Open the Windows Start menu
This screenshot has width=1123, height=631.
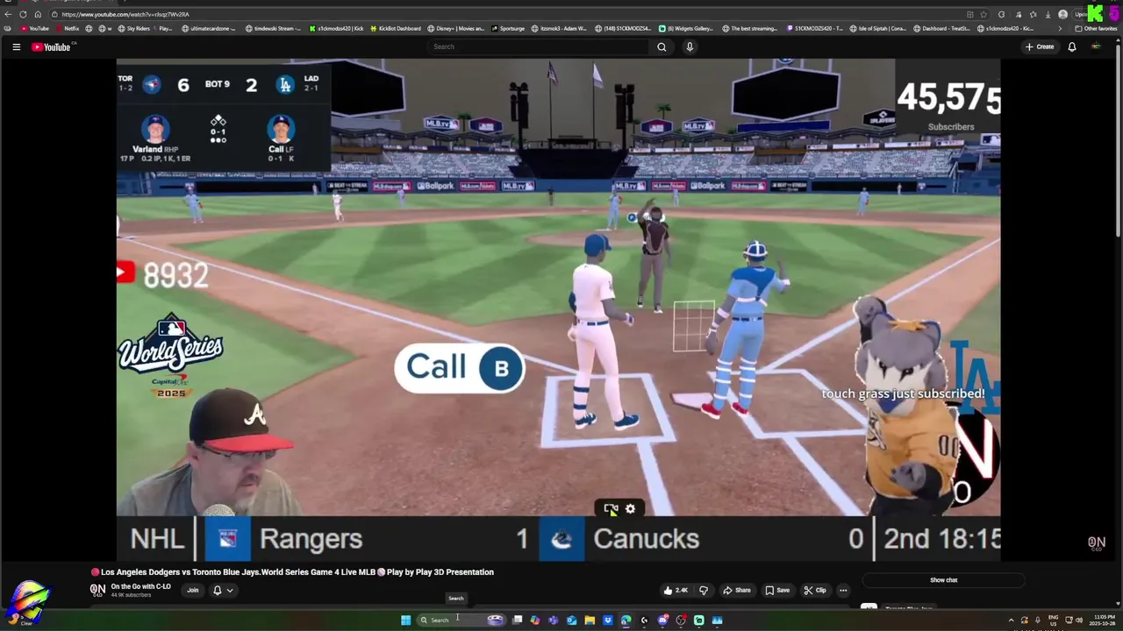click(x=405, y=620)
